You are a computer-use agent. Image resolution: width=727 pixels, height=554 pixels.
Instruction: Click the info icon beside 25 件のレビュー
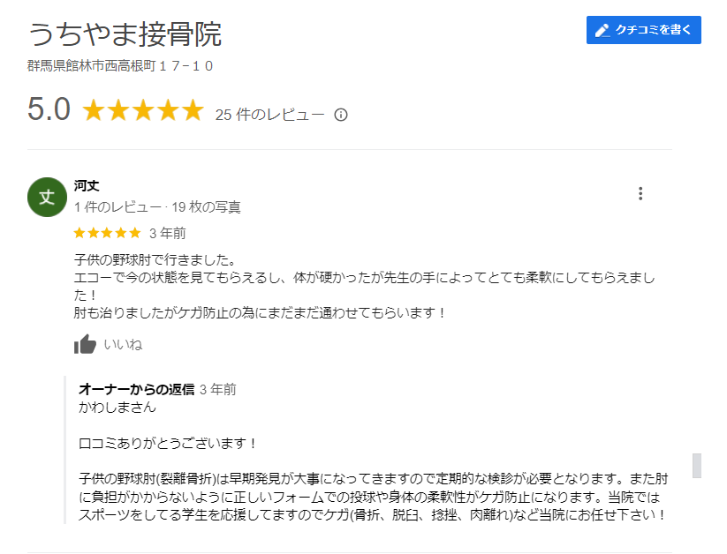click(341, 115)
